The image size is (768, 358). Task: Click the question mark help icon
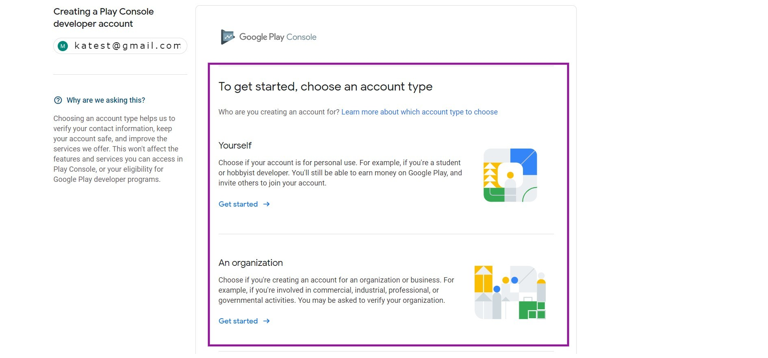pos(58,100)
